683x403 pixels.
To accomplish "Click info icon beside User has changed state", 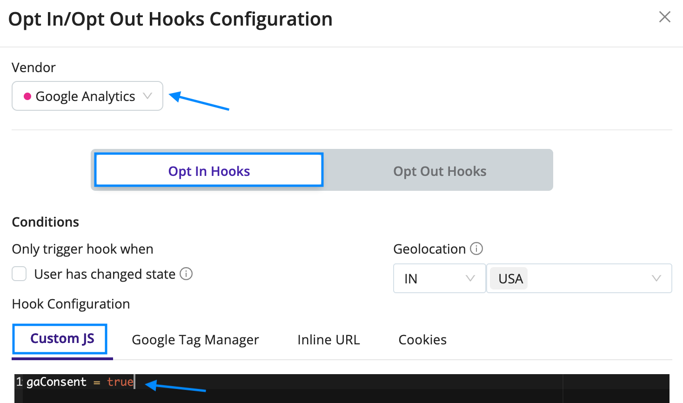I will click(x=186, y=274).
